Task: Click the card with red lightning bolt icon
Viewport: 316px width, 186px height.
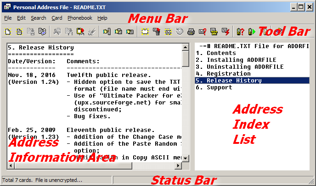Action: click(226, 32)
